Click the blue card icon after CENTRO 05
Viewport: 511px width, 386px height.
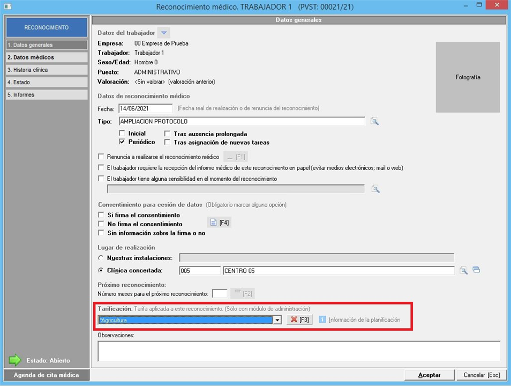coord(476,270)
